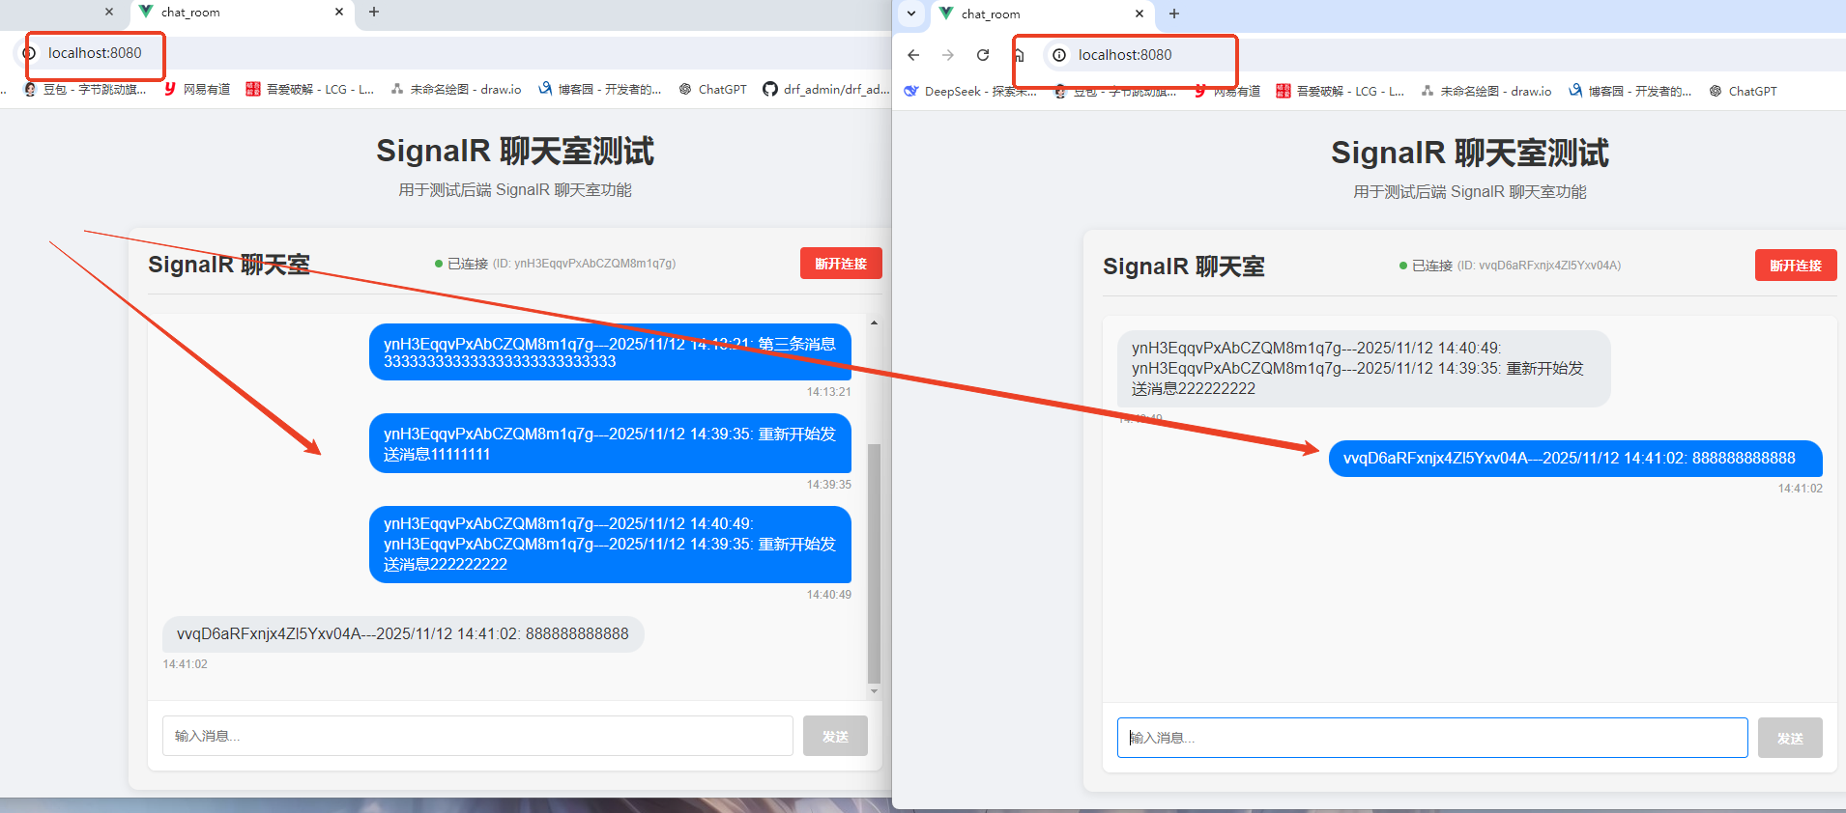Viewport: 1846px width, 813px height.
Task: Close the chat_room tab in left window
Action: tap(339, 12)
